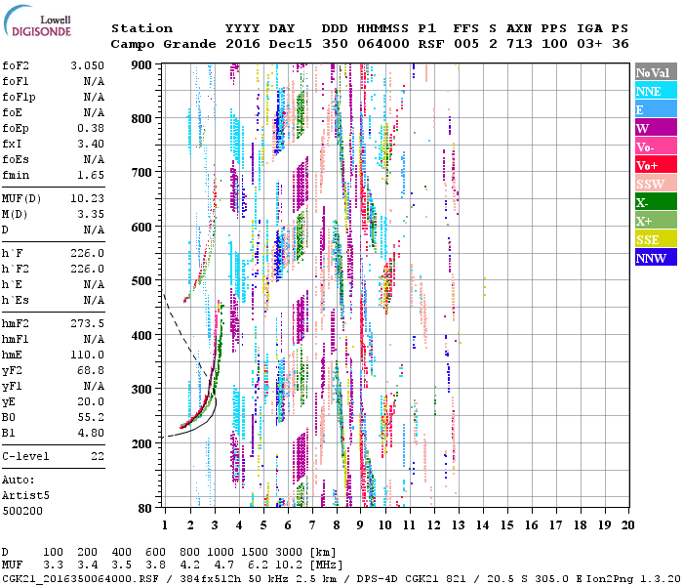Viewport: 683px width, 586px height.
Task: Click the Lowell Digisonde logo
Action: (x=37, y=21)
